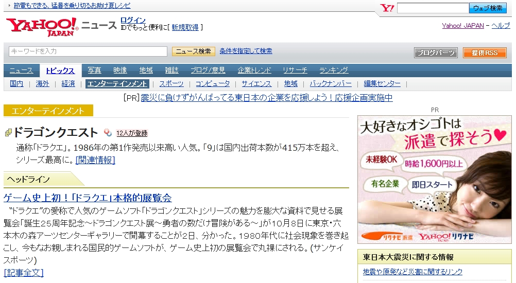
Task: Open the 企業トレンド tab
Action: pyautogui.click(x=254, y=70)
